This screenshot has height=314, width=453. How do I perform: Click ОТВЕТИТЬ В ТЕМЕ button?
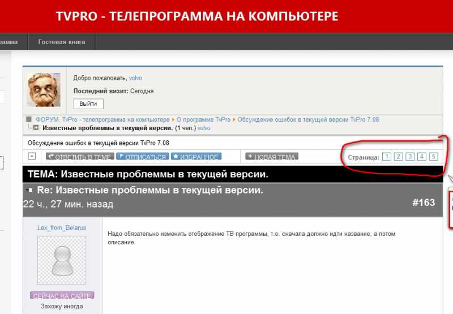[80, 156]
